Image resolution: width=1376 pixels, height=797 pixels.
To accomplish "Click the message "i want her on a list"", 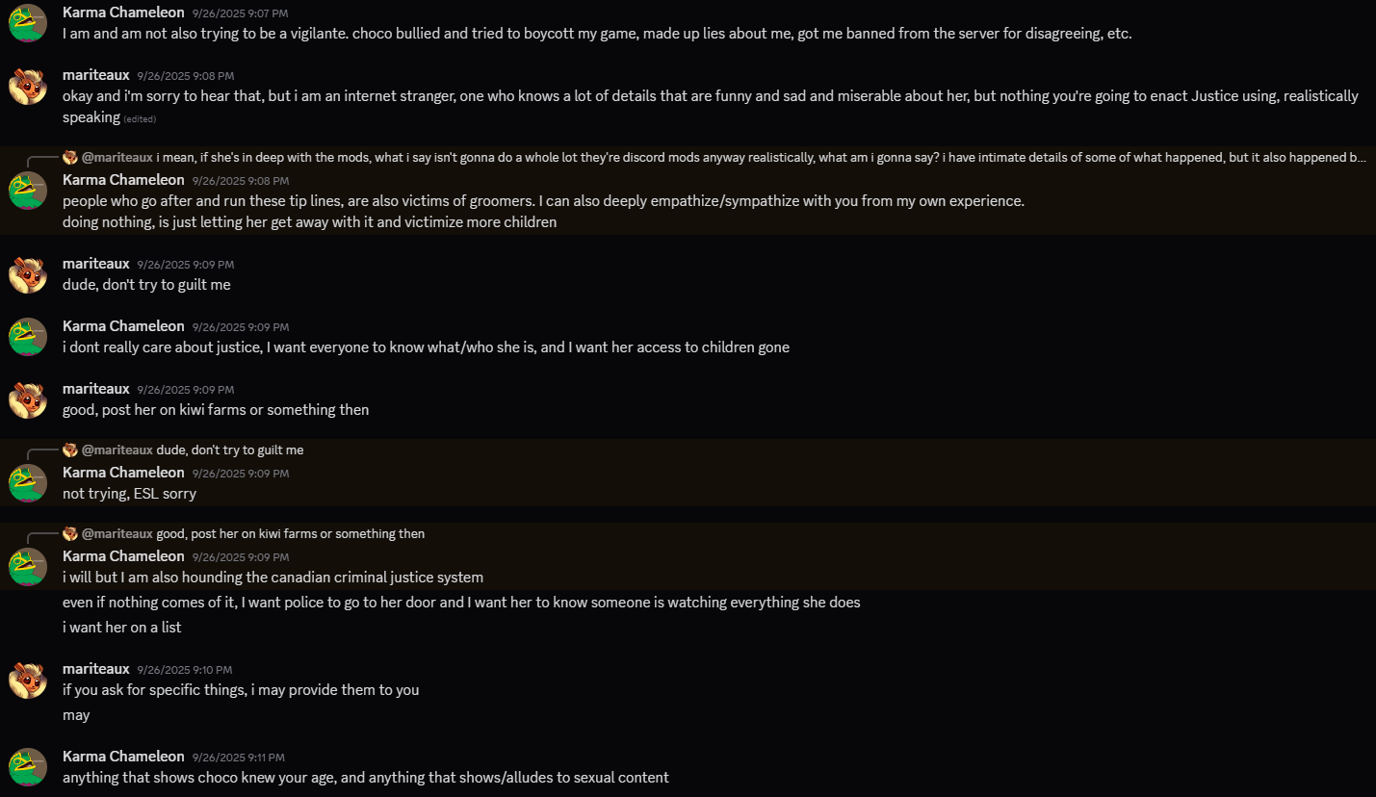I will (x=122, y=628).
